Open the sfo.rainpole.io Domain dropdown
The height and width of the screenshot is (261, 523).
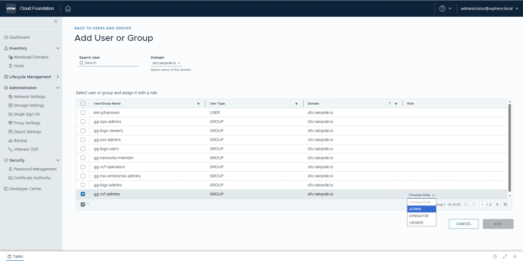[x=166, y=63]
